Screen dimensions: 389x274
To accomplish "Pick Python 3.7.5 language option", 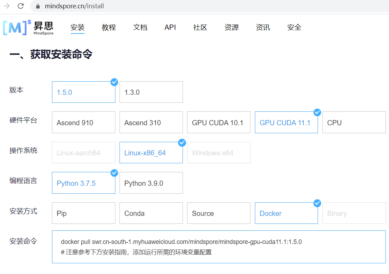I will [83, 183].
